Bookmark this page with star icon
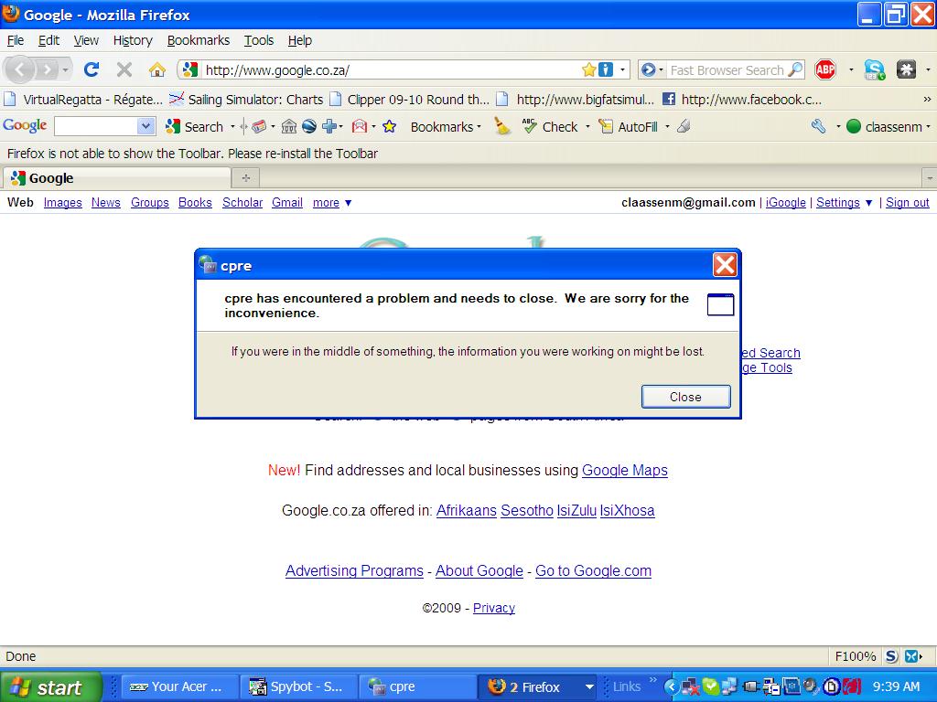This screenshot has width=937, height=702. tap(589, 69)
